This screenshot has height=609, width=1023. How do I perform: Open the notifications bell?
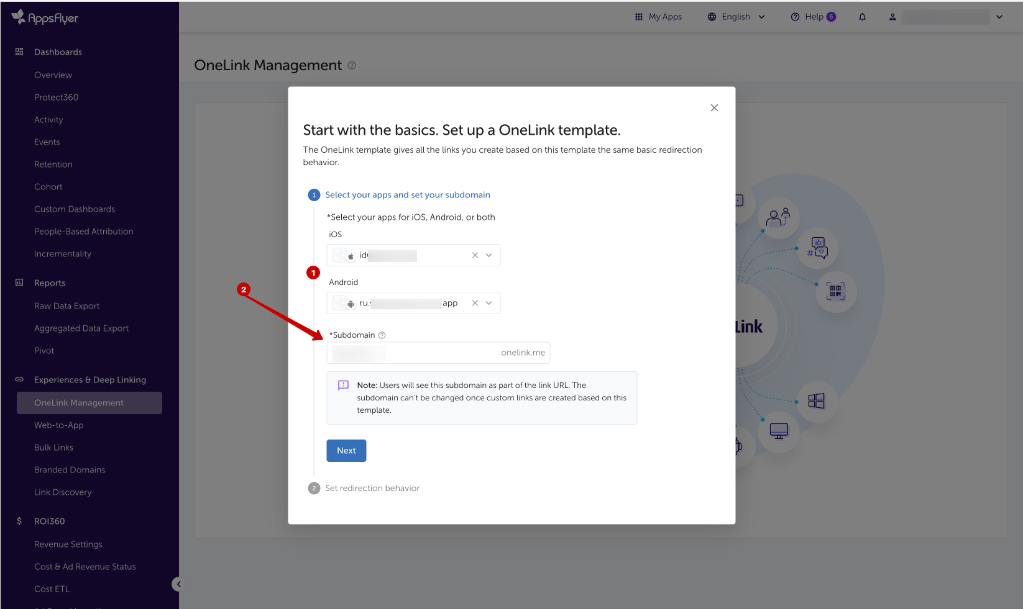862,17
